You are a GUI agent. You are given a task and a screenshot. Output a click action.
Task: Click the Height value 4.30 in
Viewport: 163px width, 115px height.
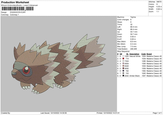159,7
